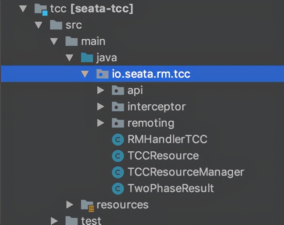Collapse the io.seata.rm.tcc package arrow

pos(85,74)
